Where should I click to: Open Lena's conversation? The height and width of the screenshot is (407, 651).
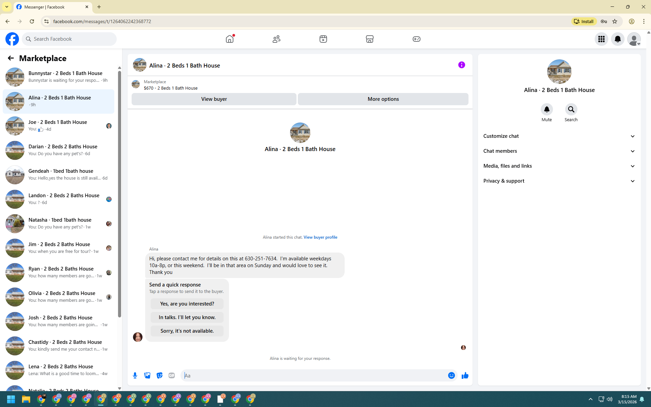(58, 370)
